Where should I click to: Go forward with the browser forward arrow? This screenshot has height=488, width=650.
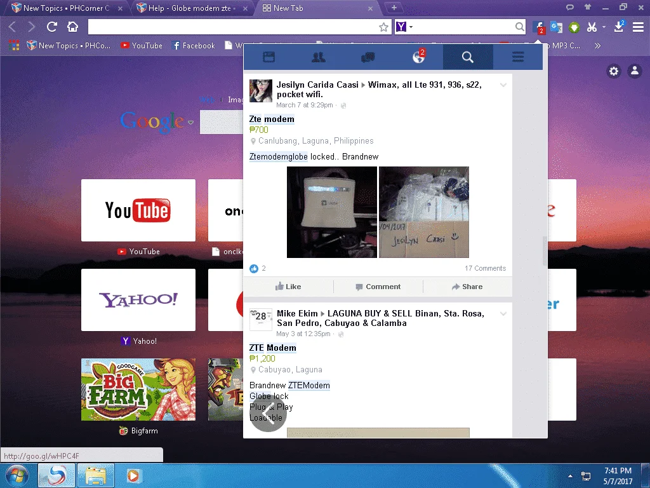pos(31,27)
